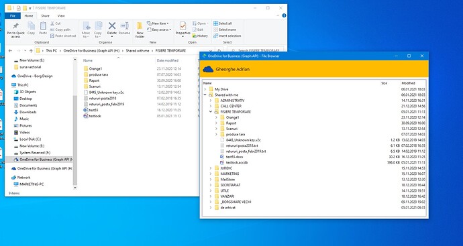Click navigation pane scroll down arrow
463x246 pixels.
(75, 187)
